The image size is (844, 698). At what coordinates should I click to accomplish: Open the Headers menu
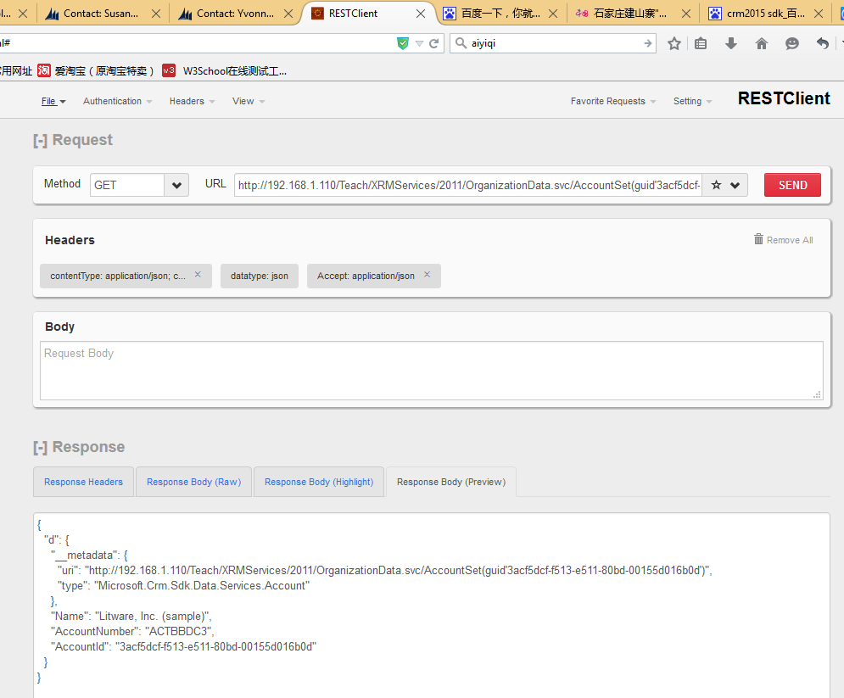[193, 101]
